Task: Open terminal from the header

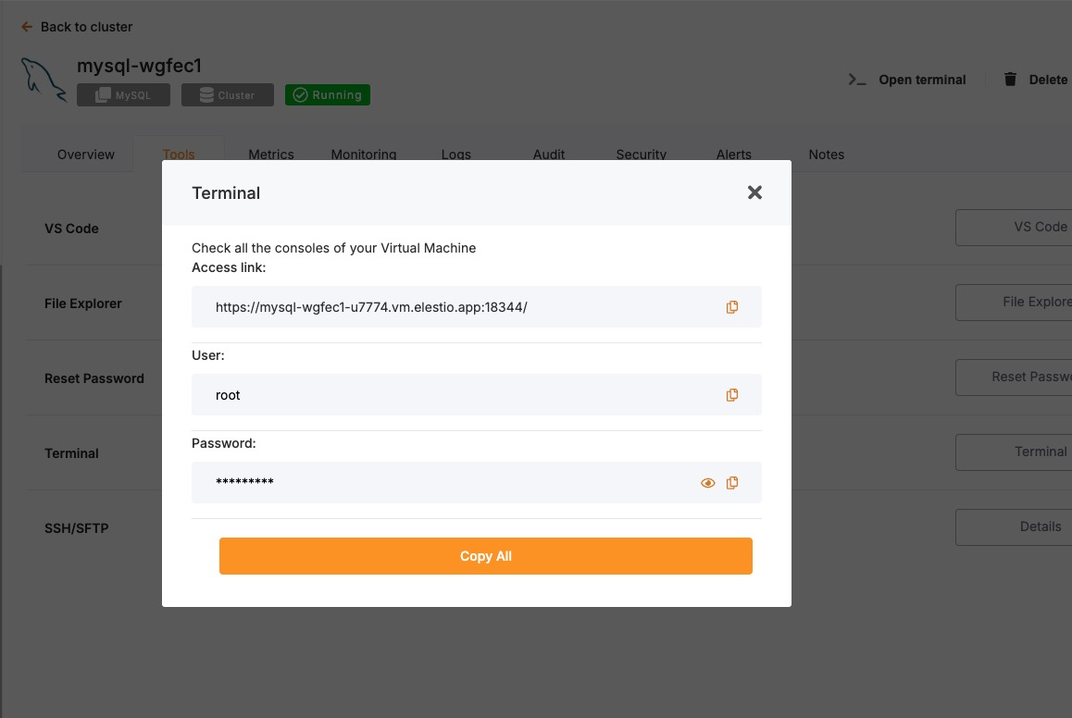Action: coord(907,80)
